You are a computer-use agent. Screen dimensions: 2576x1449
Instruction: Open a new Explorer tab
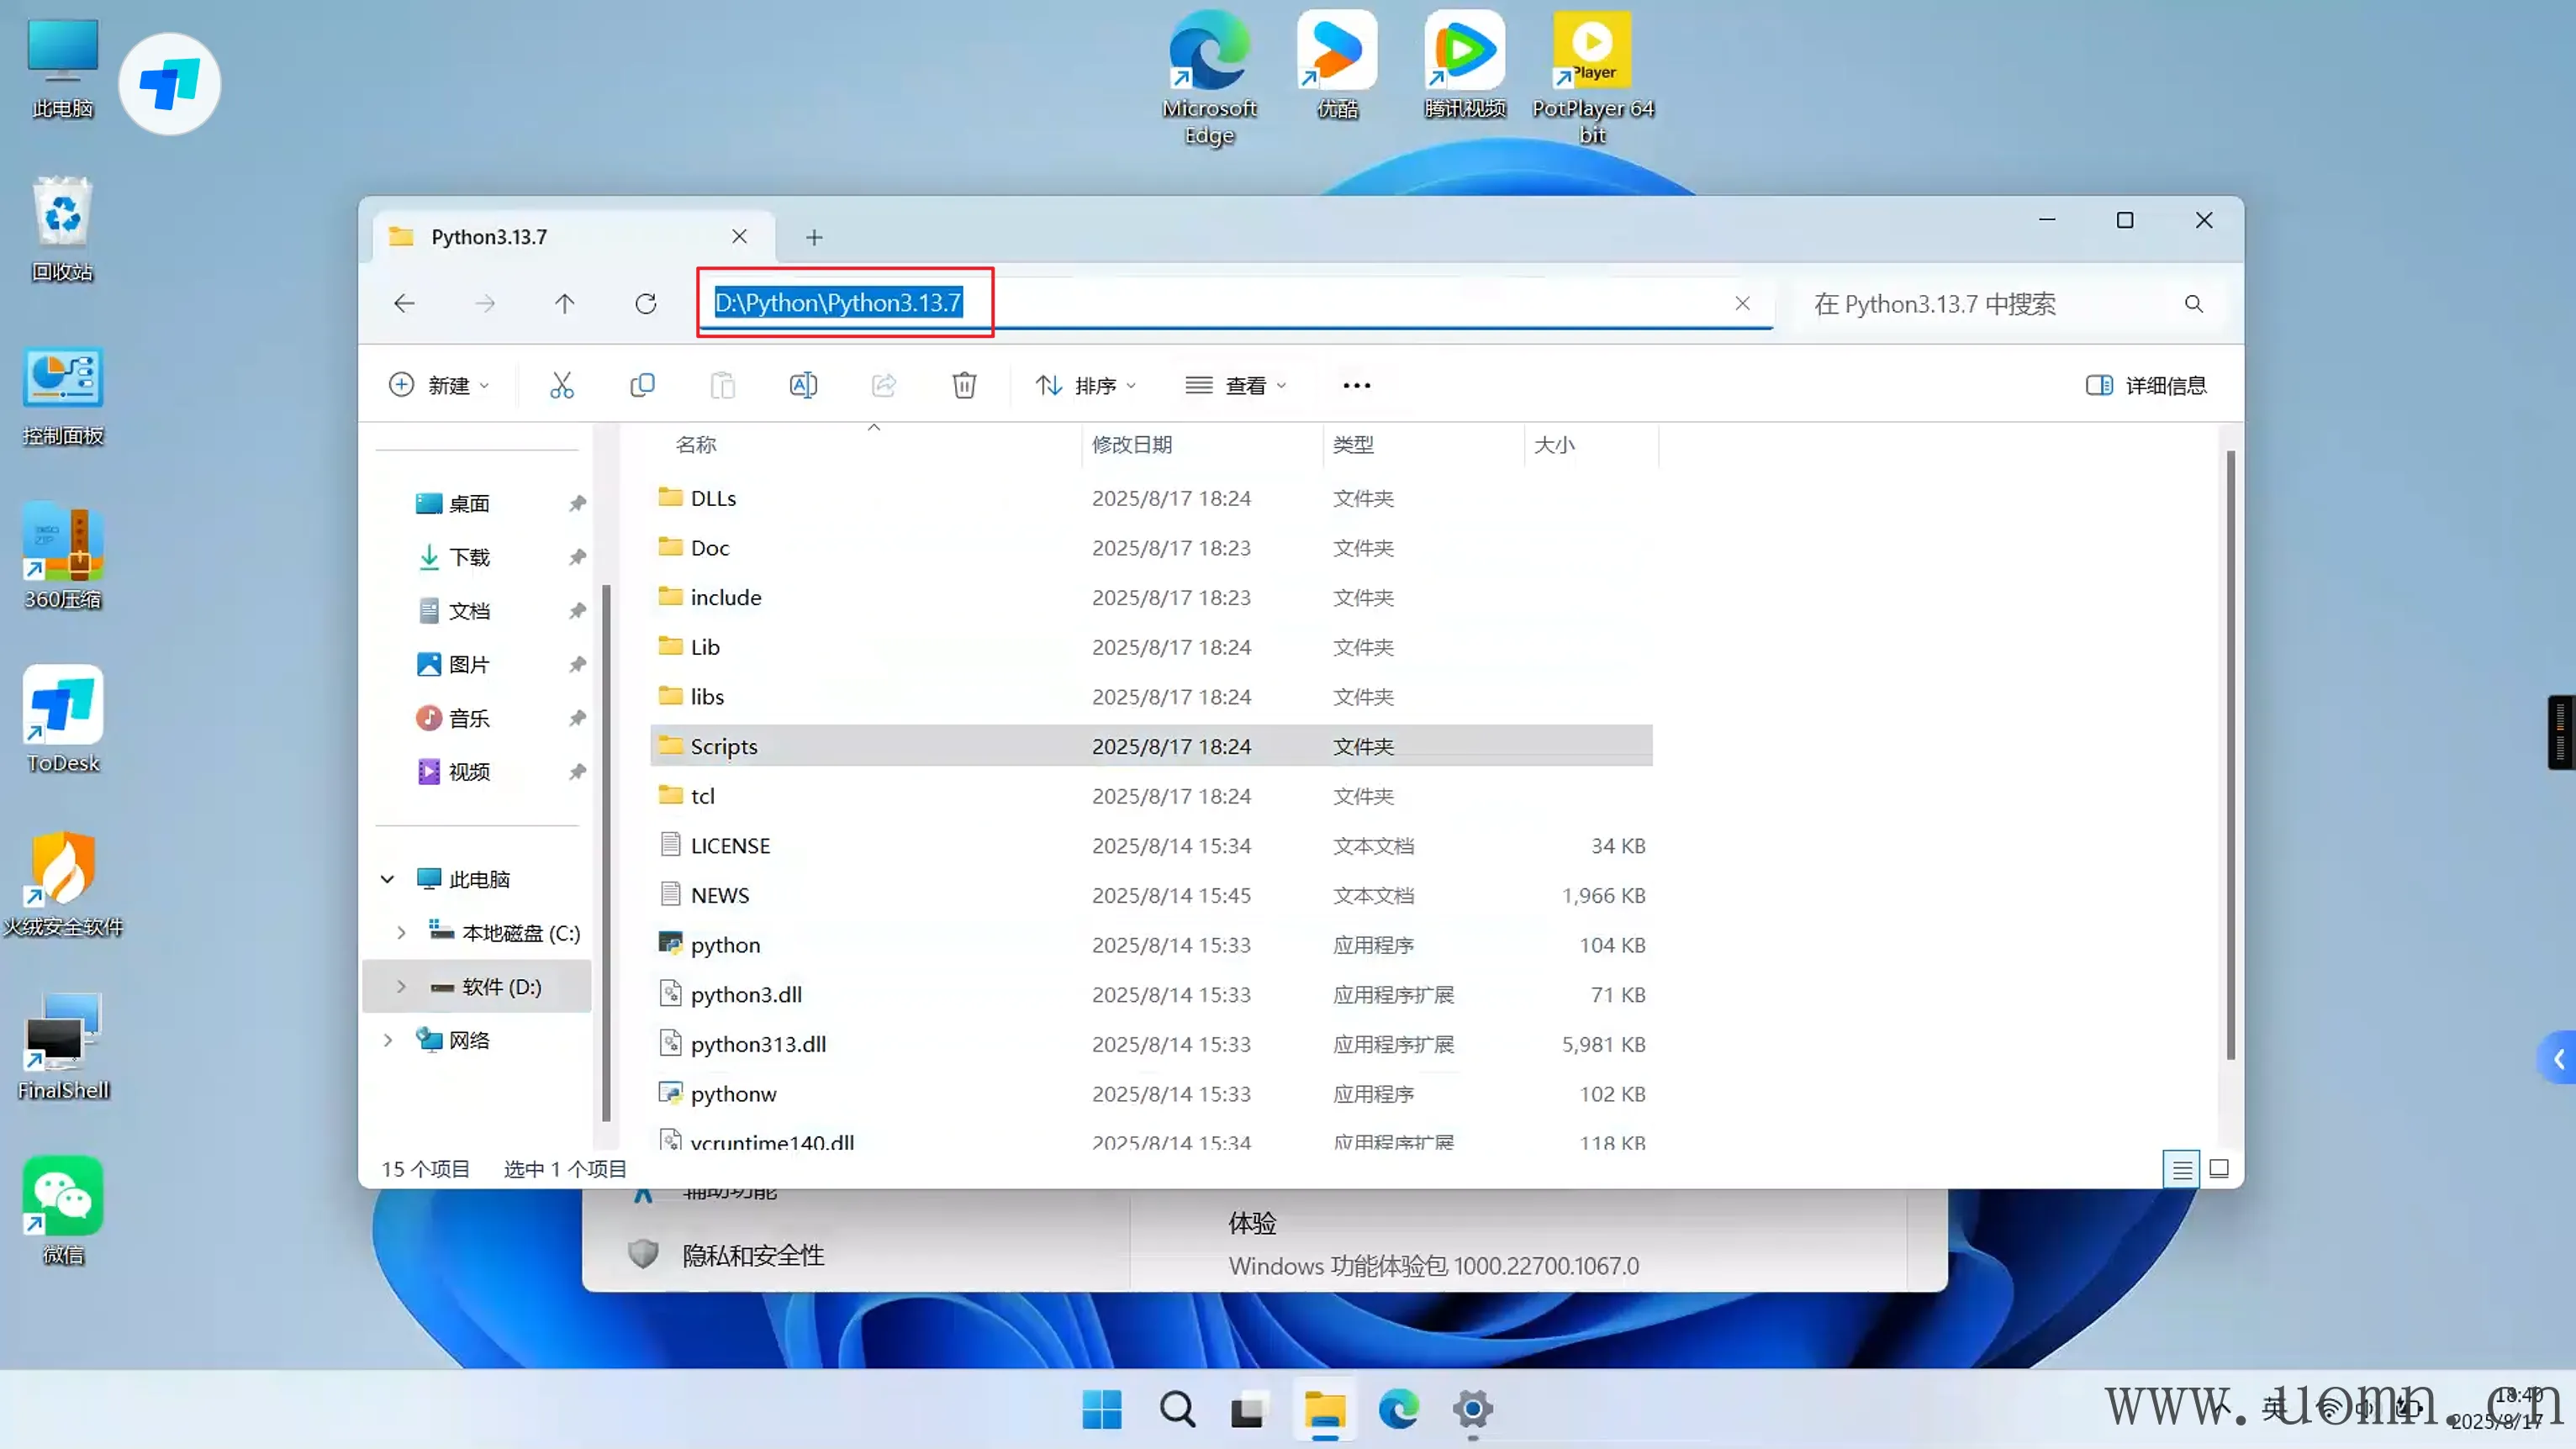[x=814, y=237]
